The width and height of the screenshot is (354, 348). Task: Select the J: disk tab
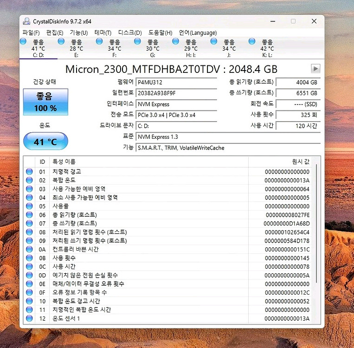point(229,48)
